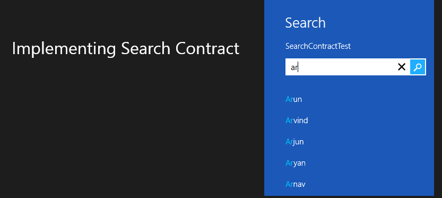Viewport: 442px width, 198px height.
Task: Click the word "Search" in the page title
Action: 146,48
